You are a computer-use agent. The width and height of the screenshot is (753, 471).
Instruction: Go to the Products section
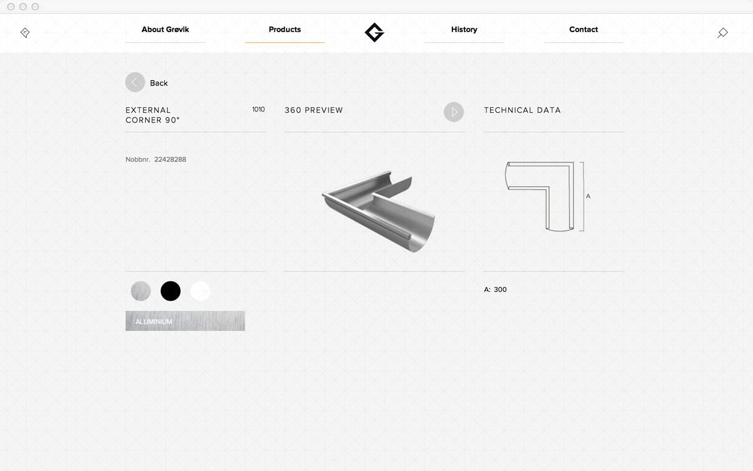point(285,30)
